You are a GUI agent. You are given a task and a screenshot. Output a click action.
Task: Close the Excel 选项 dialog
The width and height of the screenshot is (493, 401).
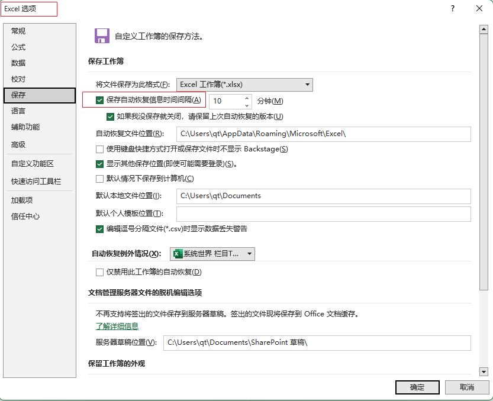pyautogui.click(x=479, y=8)
